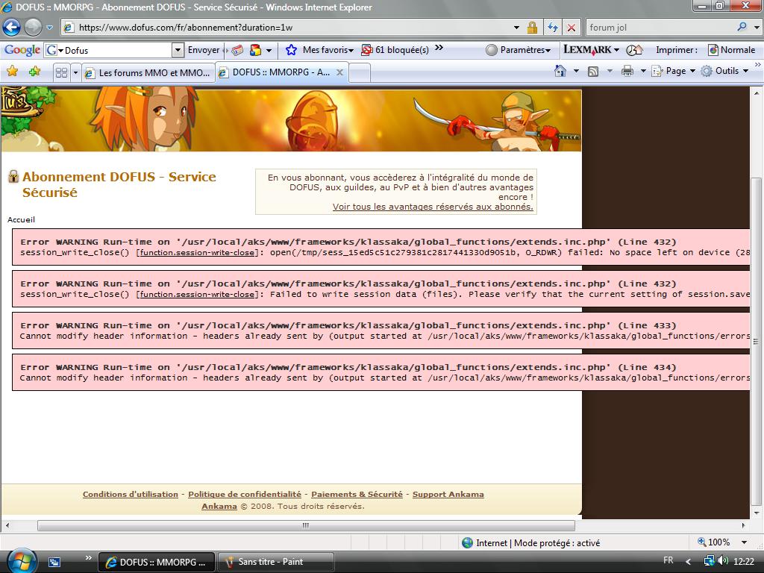Click the Internet zone globe icon
Viewport: 764px width, 573px height.
[467, 542]
